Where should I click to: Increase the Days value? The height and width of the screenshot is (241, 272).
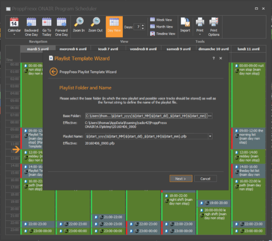[x=143, y=25]
